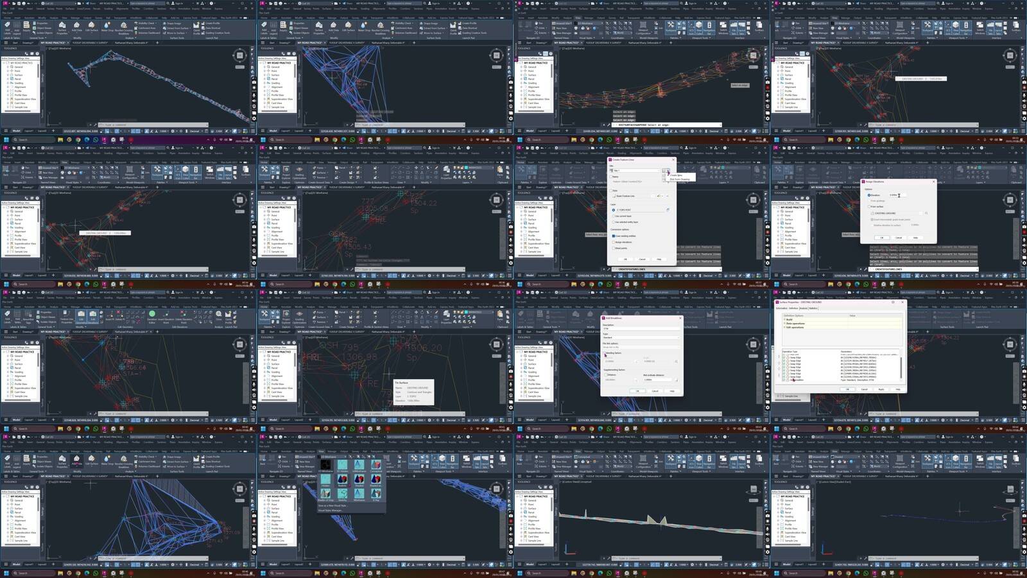The width and height of the screenshot is (1027, 578).
Task: Click OK in the Add Breaklines dialog
Action: pos(637,390)
